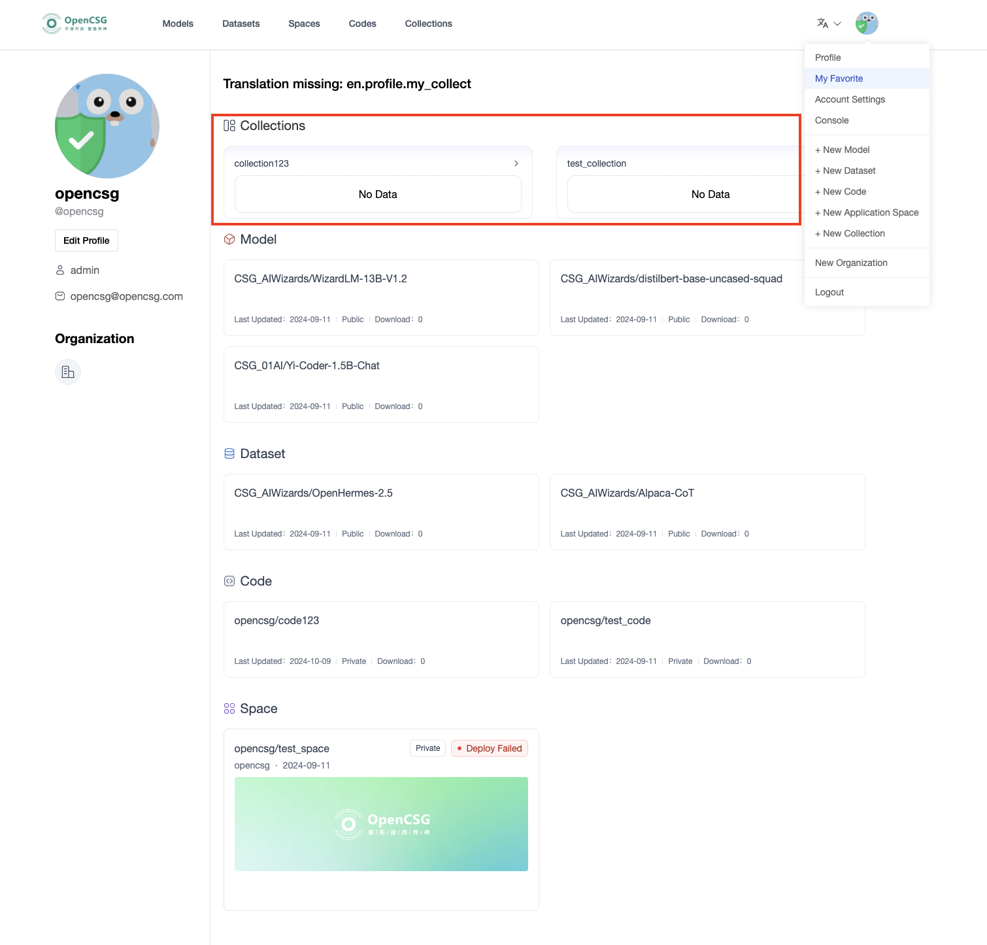Click New Organization in the menu
Viewport: 987px width, 945px height.
pyautogui.click(x=851, y=263)
